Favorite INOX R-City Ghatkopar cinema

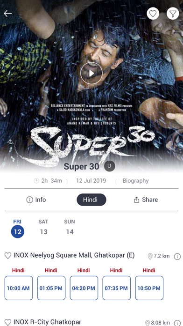[8, 322]
